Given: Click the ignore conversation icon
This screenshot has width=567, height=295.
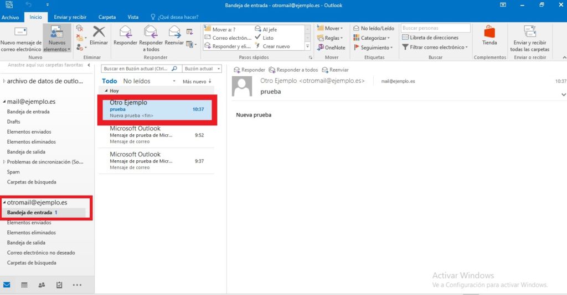Looking at the screenshot, I should (x=80, y=29).
